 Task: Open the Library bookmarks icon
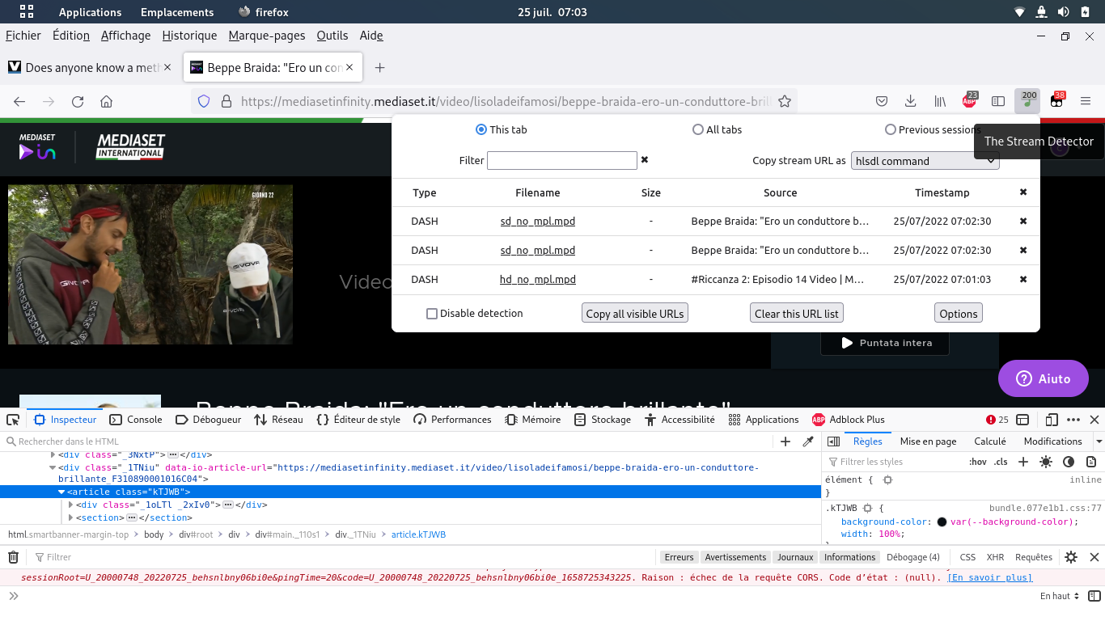pyautogui.click(x=940, y=101)
